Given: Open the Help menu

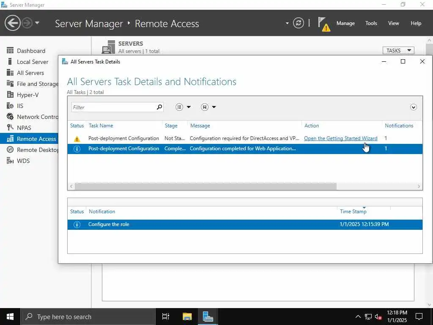Looking at the screenshot, I should pos(416,23).
